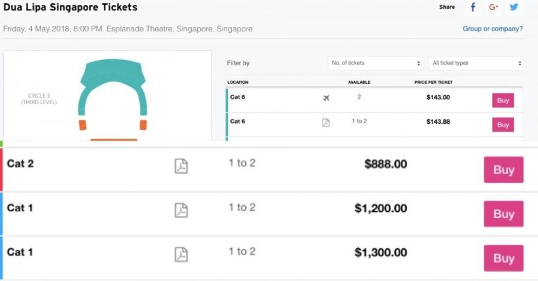Buy the Cat 6 $143.00 ticket
538x281 pixels.
[503, 101]
